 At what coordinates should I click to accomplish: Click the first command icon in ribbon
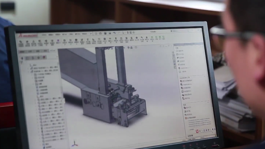coord(21,42)
